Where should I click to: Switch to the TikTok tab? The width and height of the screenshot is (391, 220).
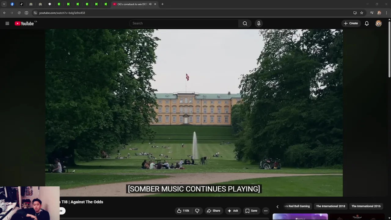click(21, 4)
